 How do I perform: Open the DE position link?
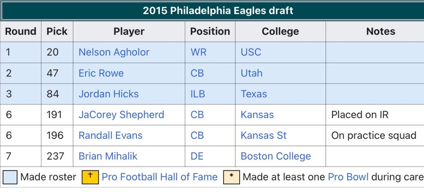click(197, 156)
